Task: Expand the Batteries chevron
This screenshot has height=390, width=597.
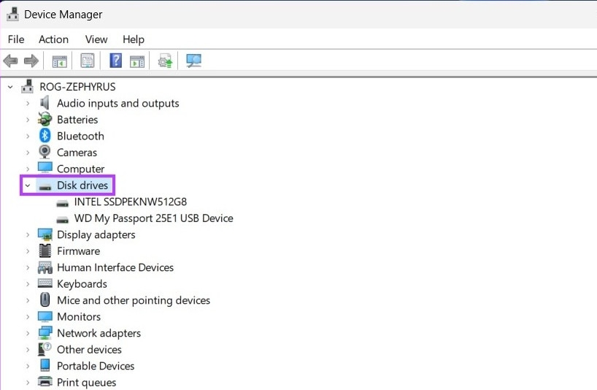Action: click(x=28, y=120)
